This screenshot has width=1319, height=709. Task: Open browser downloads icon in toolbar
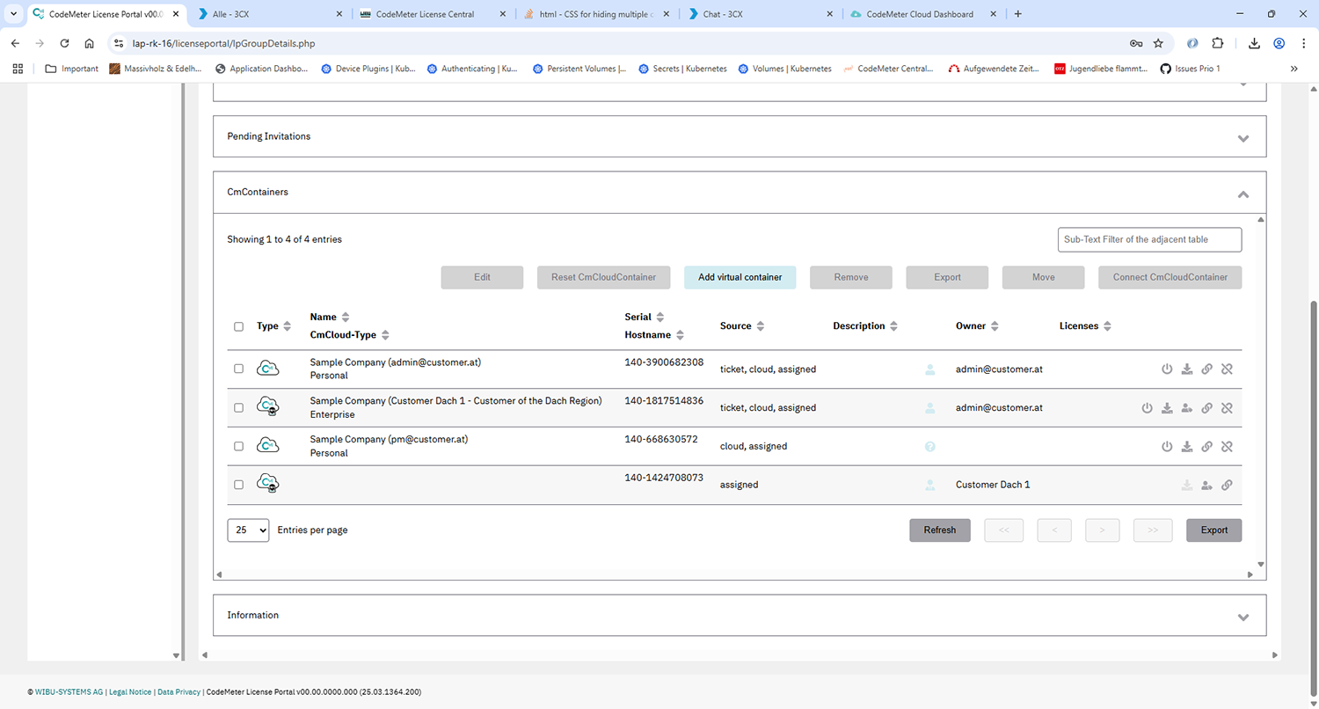click(x=1253, y=43)
